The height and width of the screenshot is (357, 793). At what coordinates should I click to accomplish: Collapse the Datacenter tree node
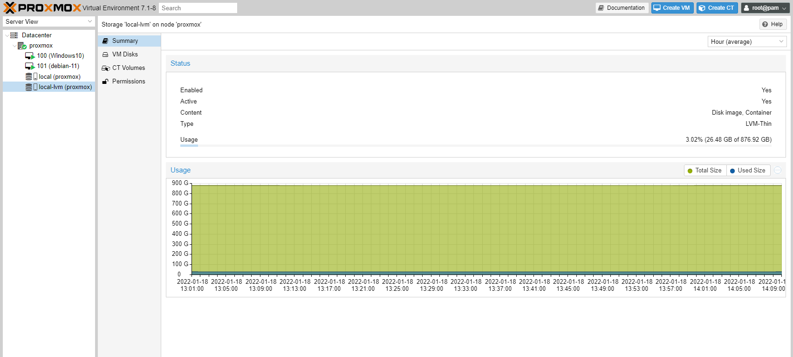click(x=7, y=35)
